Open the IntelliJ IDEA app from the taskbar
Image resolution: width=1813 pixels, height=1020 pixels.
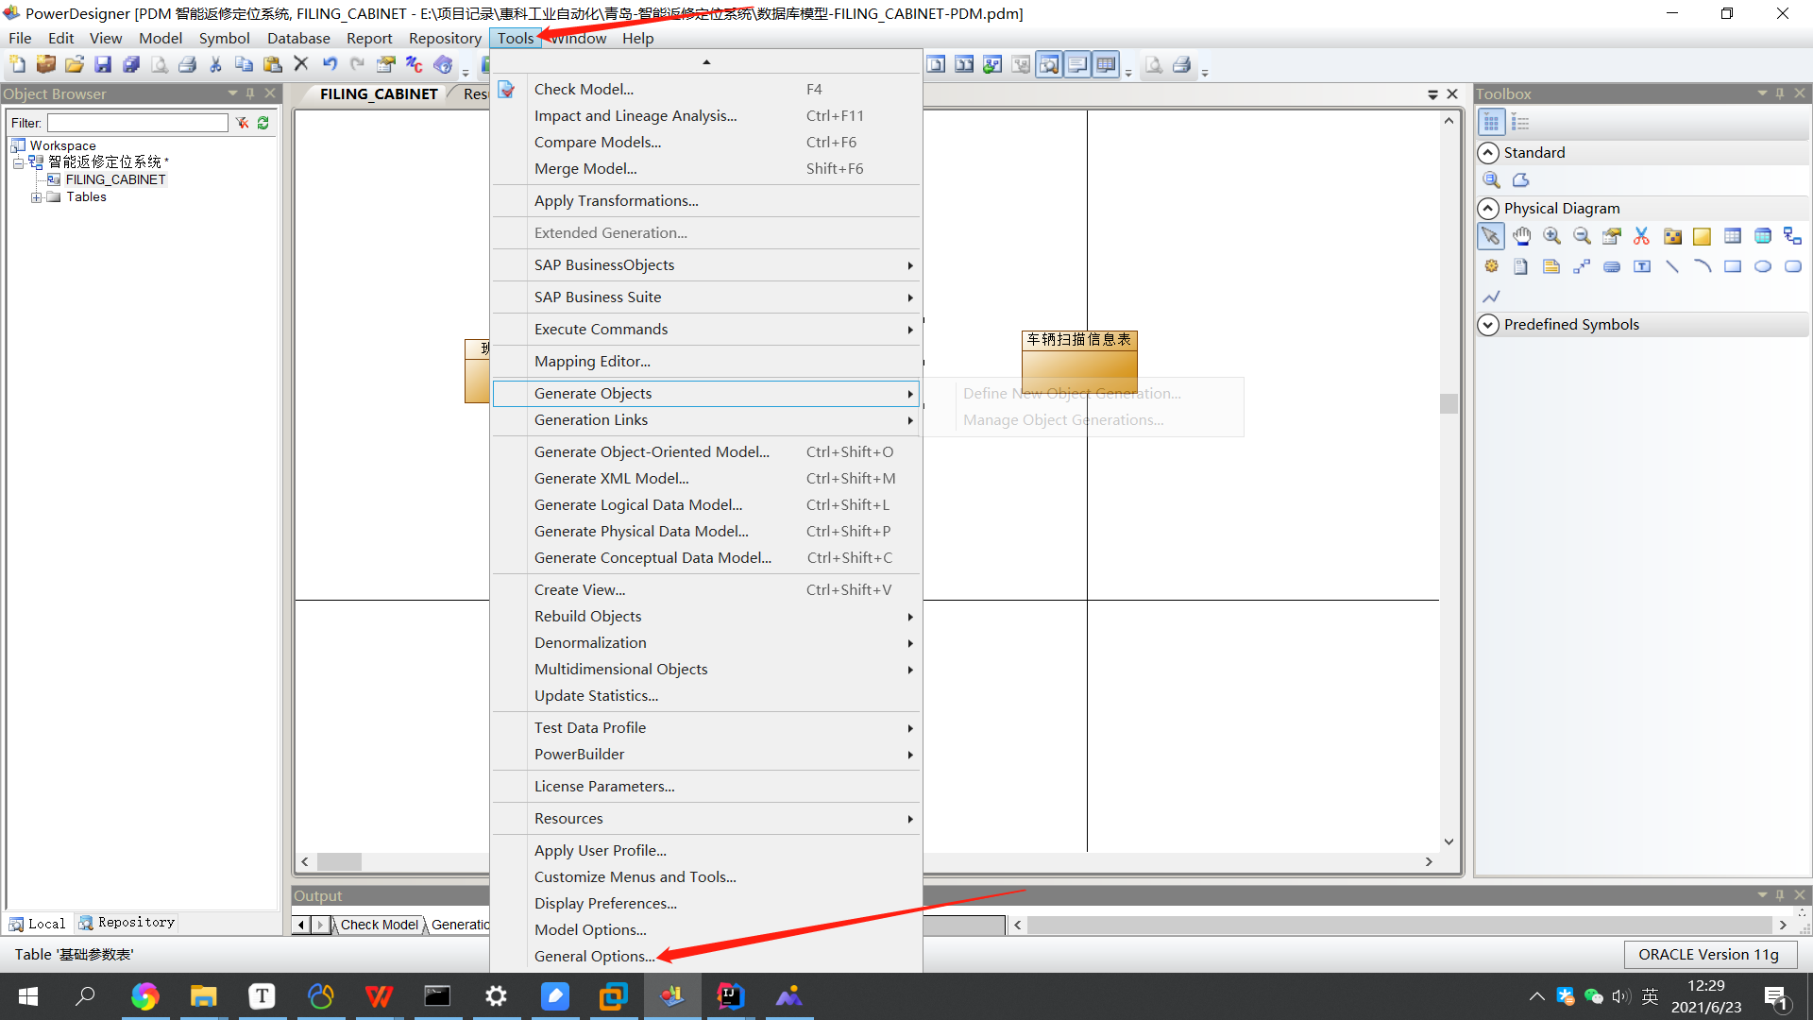click(x=731, y=995)
